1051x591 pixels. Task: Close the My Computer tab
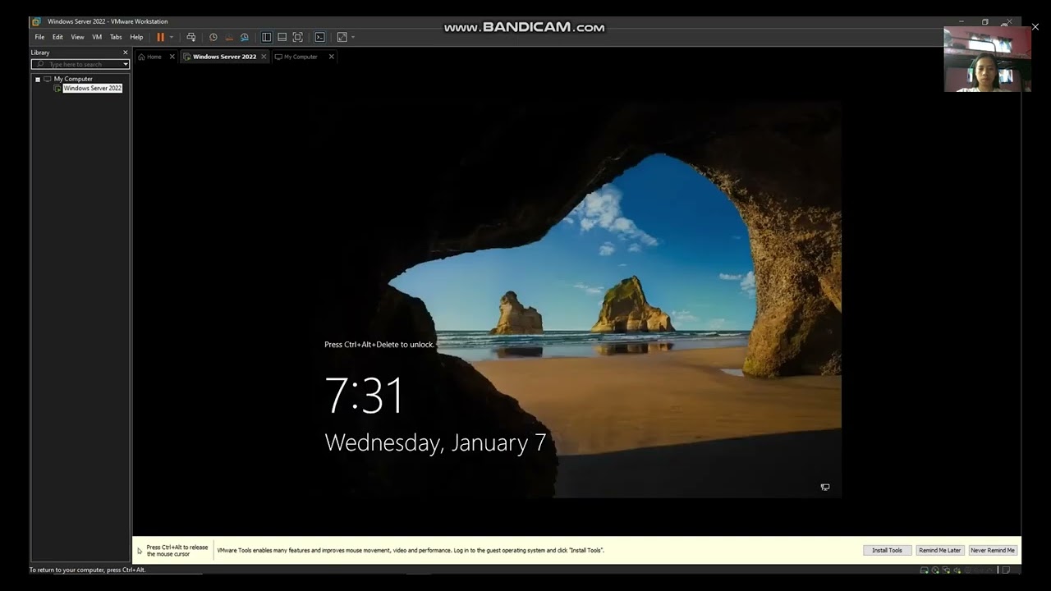pyautogui.click(x=332, y=57)
